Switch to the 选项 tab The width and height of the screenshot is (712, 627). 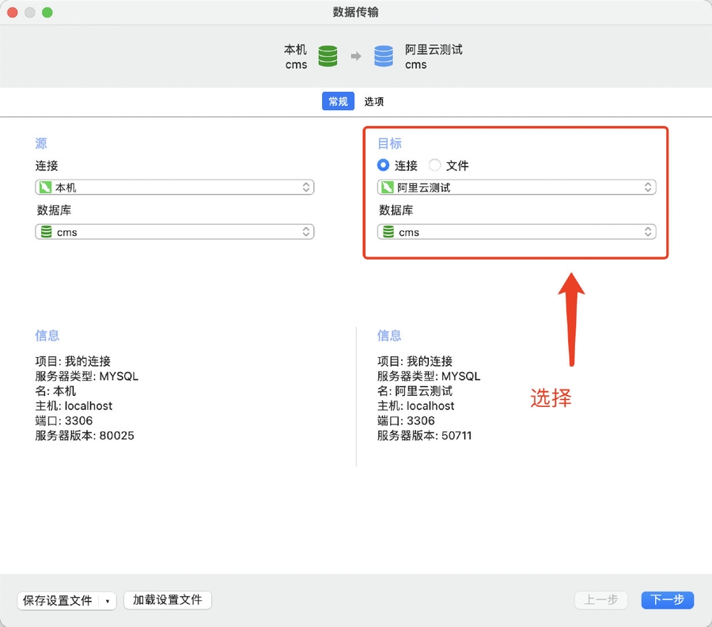click(x=374, y=101)
